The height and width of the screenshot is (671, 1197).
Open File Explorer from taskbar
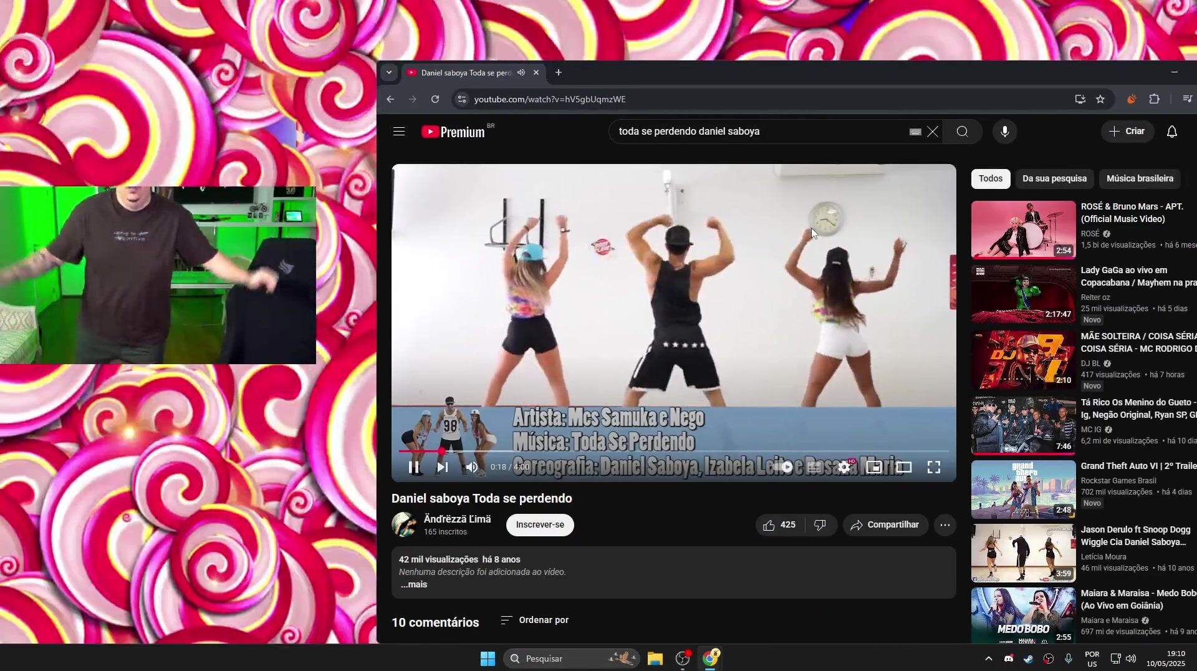(x=655, y=659)
